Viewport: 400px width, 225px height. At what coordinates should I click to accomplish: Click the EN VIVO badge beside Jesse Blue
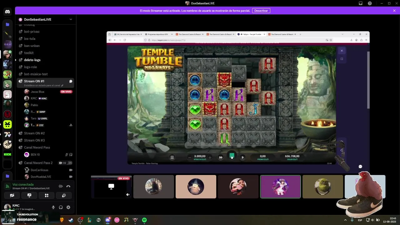[66, 92]
